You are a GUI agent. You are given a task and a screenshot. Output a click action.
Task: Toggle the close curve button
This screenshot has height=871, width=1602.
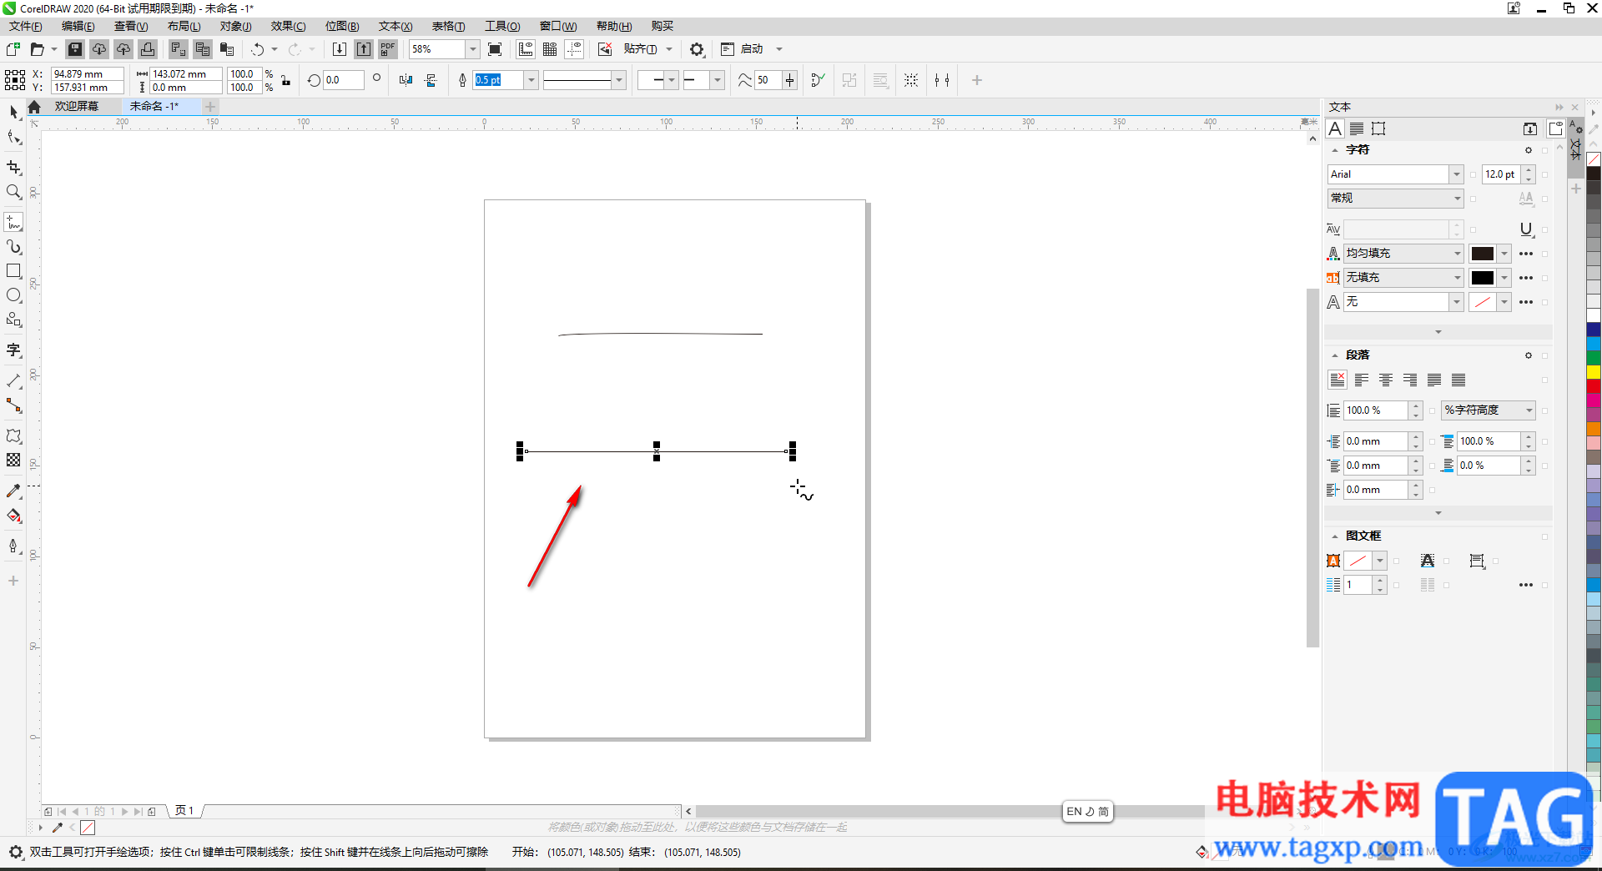pyautogui.click(x=818, y=80)
